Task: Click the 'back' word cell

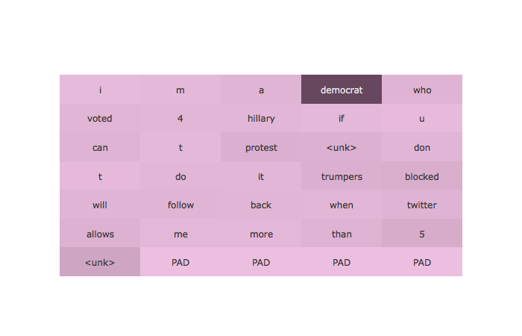Action: [261, 205]
